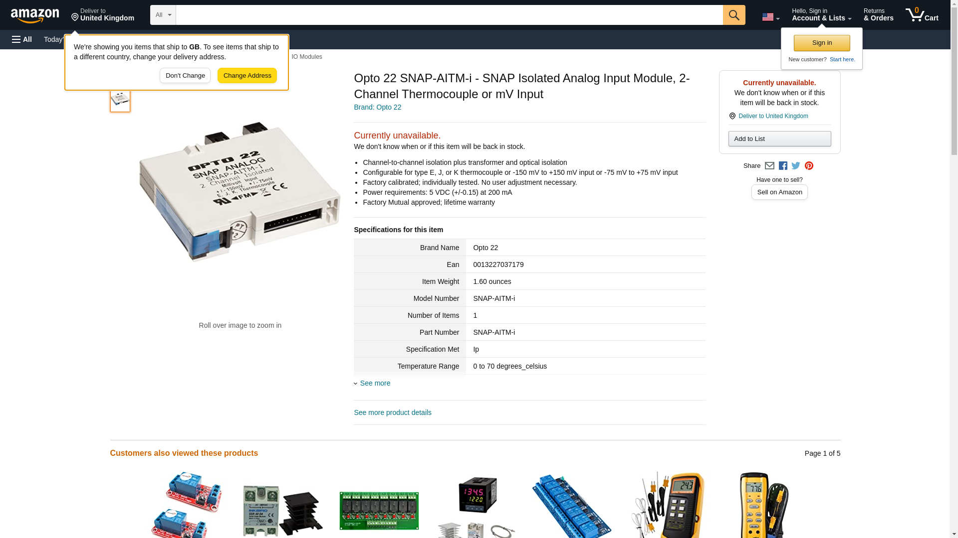Screen dimensions: 958x538
Task: Open the search category All dropdown
Action: [x=163, y=15]
